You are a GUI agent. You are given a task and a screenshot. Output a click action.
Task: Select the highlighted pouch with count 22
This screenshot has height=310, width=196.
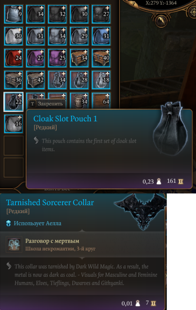point(14,102)
